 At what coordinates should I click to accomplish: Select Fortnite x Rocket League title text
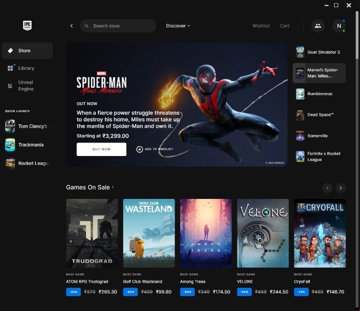point(324,157)
